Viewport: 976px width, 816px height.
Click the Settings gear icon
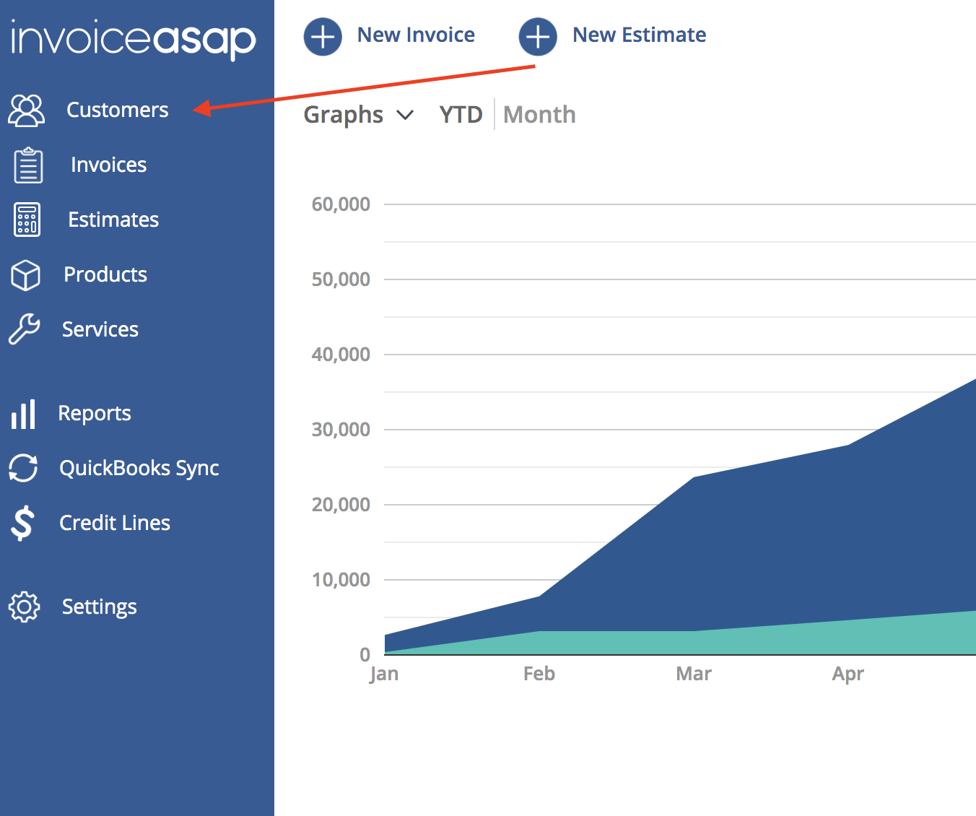click(x=25, y=607)
